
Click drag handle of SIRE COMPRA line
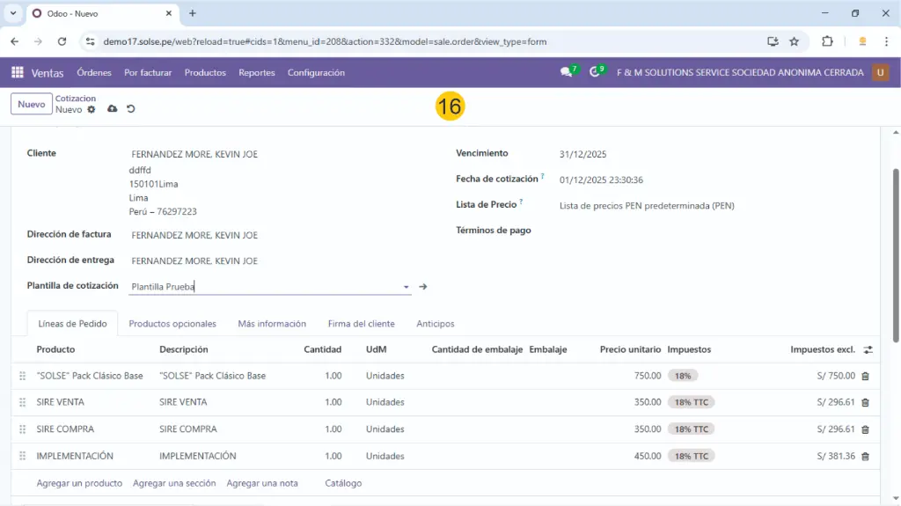tap(22, 429)
